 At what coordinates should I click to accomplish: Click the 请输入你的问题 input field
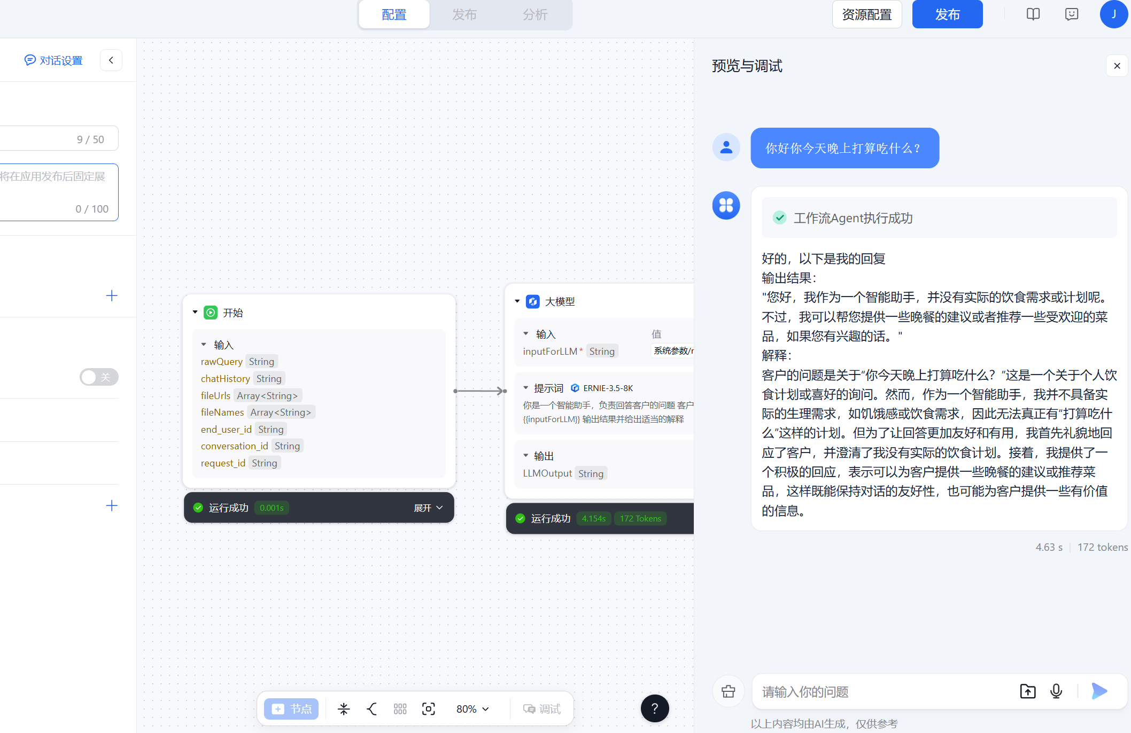[882, 692]
